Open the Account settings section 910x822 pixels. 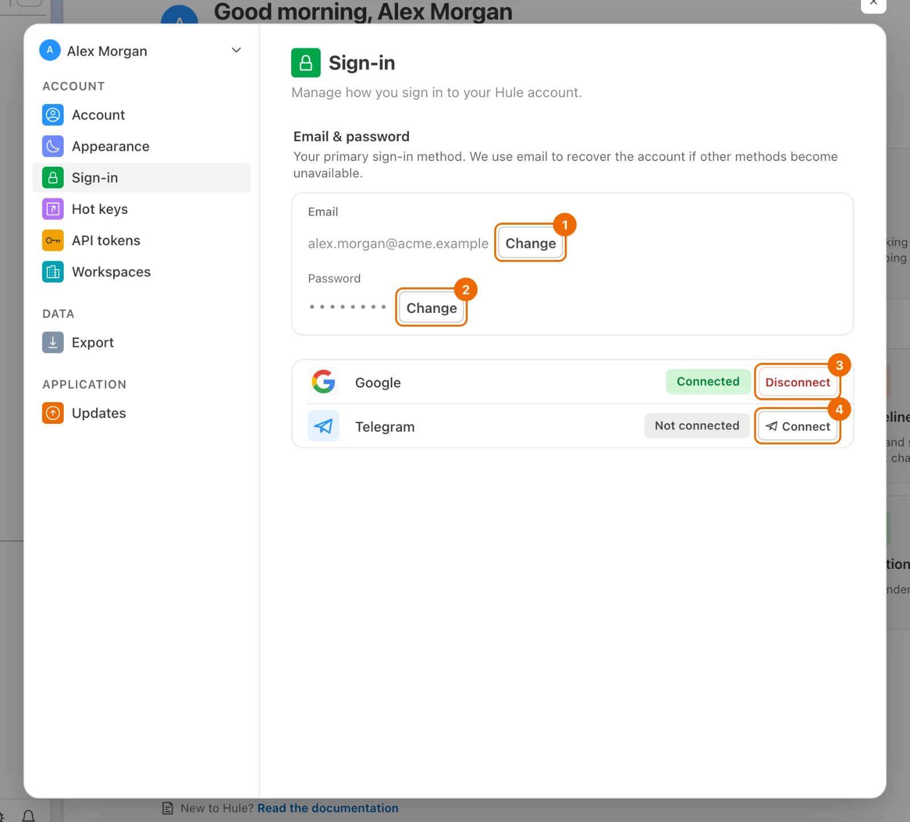142,115
